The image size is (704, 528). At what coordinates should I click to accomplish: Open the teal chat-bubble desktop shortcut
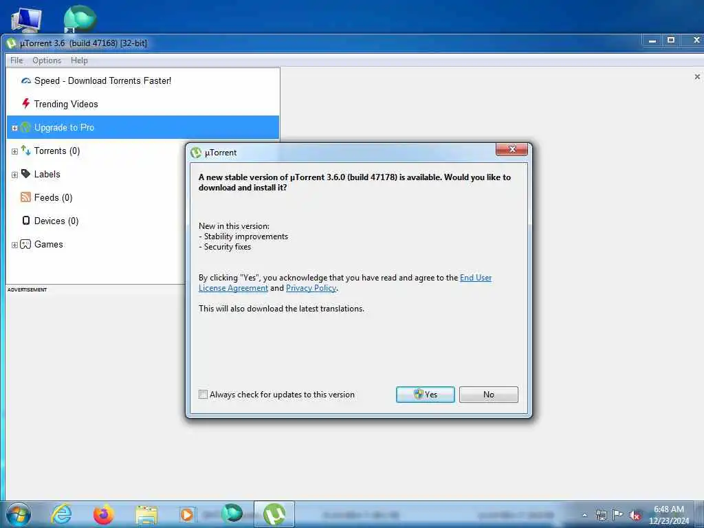tap(80, 19)
